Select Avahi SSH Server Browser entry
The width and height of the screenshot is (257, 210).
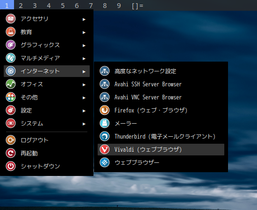click(x=161, y=84)
